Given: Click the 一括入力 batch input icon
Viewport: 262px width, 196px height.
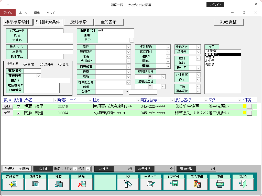Looking at the screenshot, I should 151,184.
